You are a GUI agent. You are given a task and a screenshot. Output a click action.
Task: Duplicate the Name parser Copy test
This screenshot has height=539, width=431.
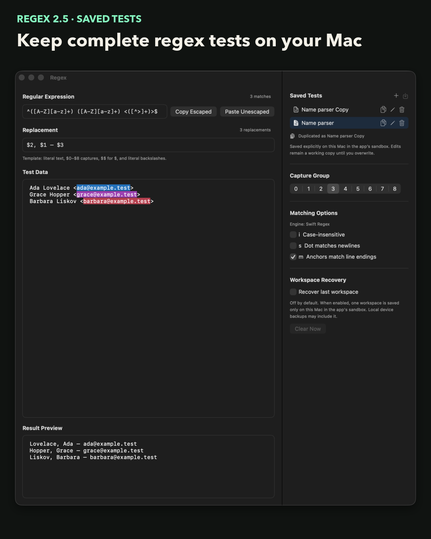[x=383, y=109]
